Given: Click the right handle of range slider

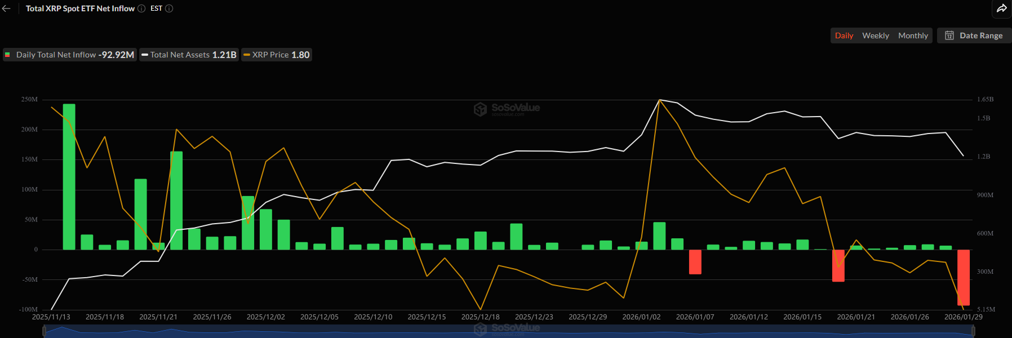Looking at the screenshot, I should [973, 332].
